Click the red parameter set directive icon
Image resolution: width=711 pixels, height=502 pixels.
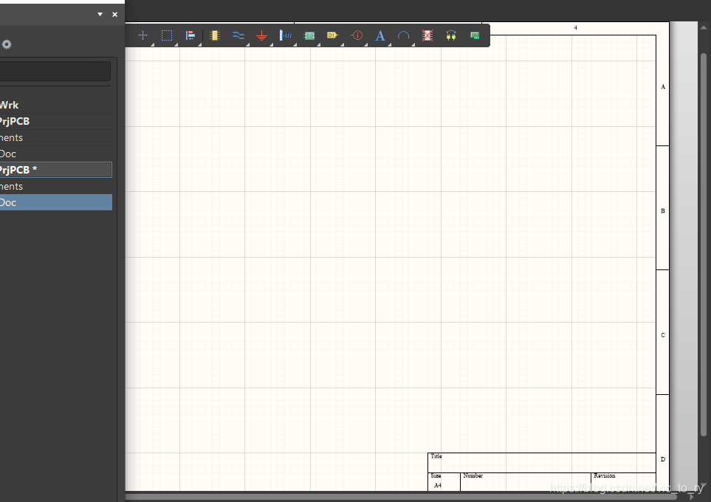[x=357, y=35]
